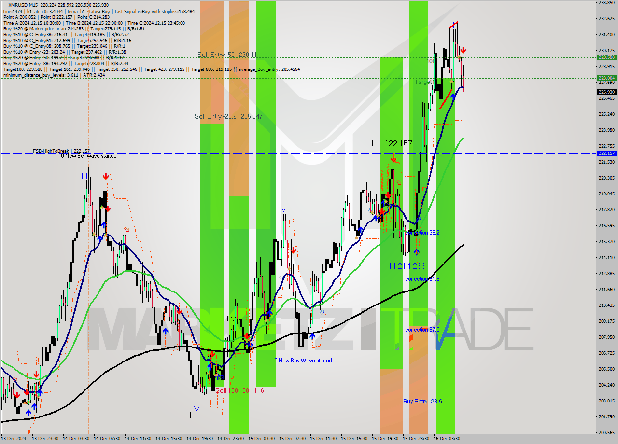The height and width of the screenshot is (444, 618).
Task: Click the 232.625 price axis label
Action: [x=606, y=19]
